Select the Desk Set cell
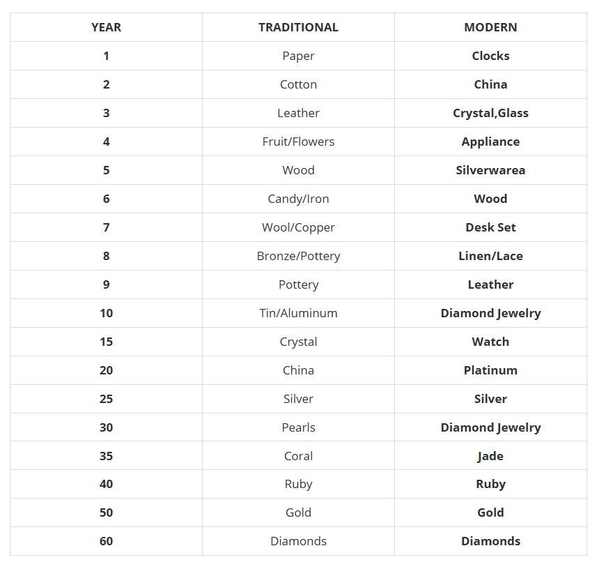 (x=490, y=227)
